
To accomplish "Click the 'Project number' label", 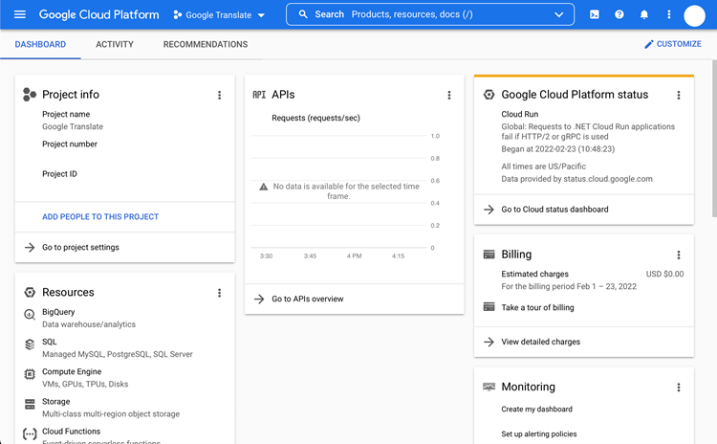I will 70,144.
